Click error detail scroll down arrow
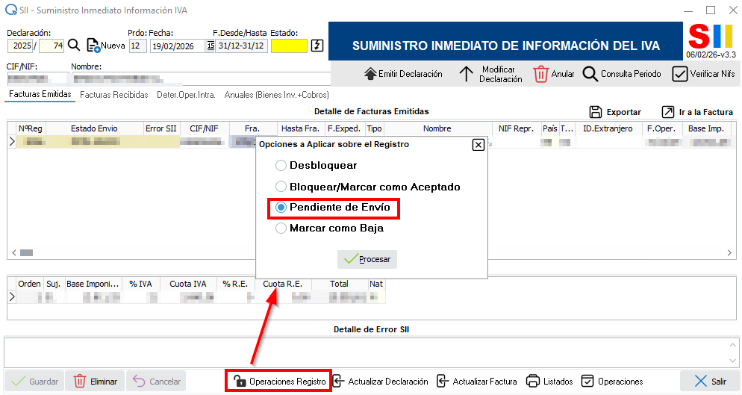The image size is (742, 395). (x=732, y=361)
